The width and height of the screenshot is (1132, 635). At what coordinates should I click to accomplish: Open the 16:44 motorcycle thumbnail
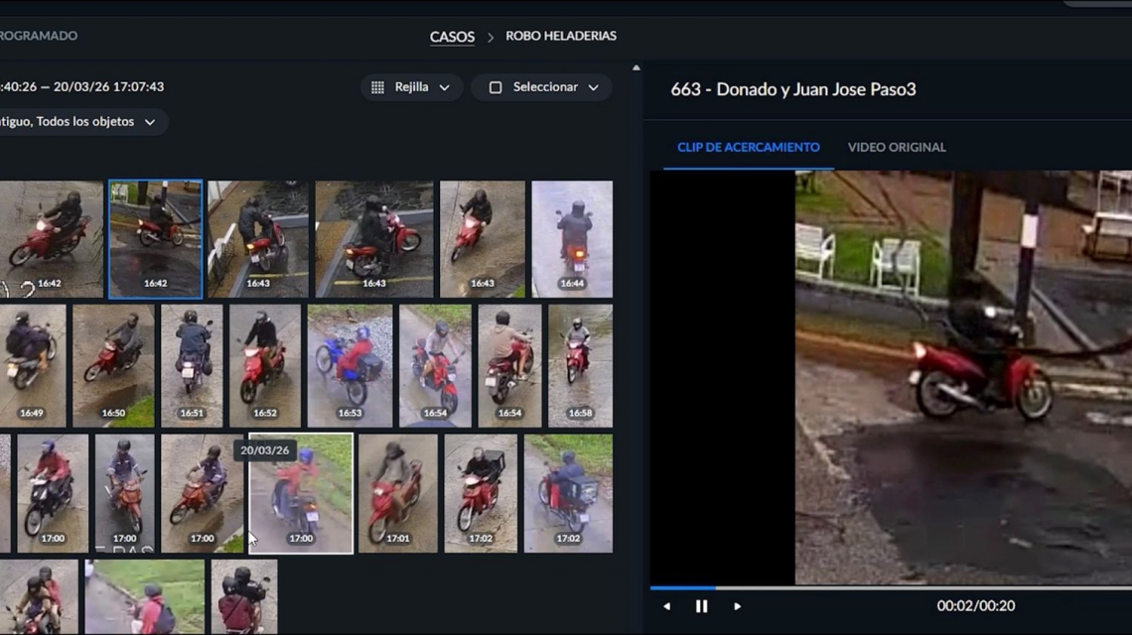click(572, 238)
